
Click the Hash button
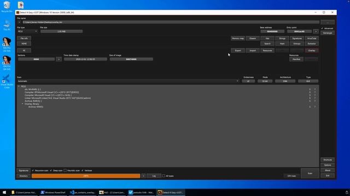[x=282, y=44]
